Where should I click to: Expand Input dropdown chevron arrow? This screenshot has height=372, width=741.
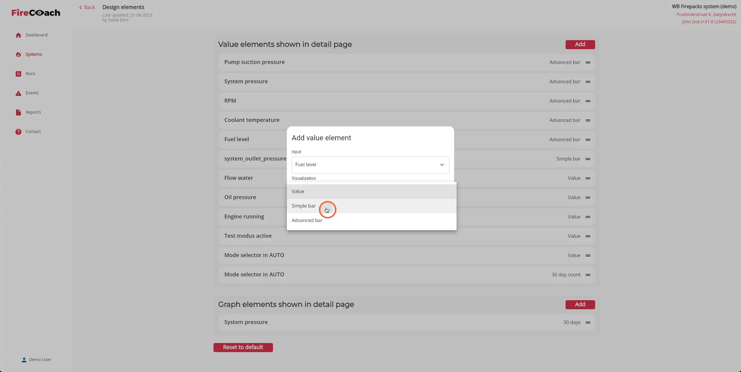[442, 165]
